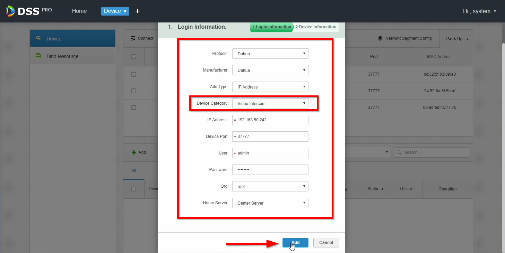Click the Device Port field
Screen dimensions: 505x253
click(x=270, y=137)
